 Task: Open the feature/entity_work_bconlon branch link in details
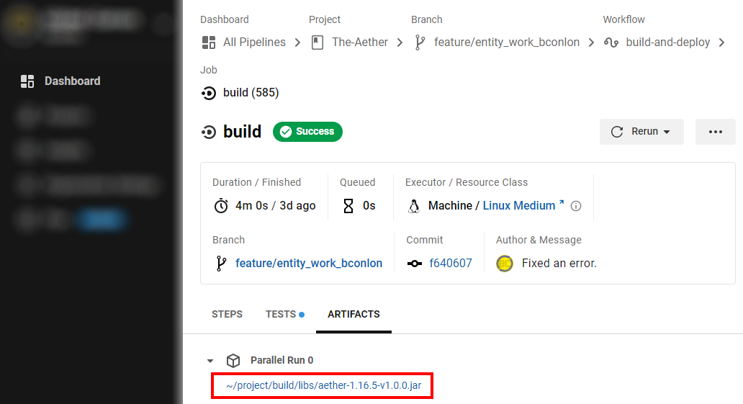[309, 264]
